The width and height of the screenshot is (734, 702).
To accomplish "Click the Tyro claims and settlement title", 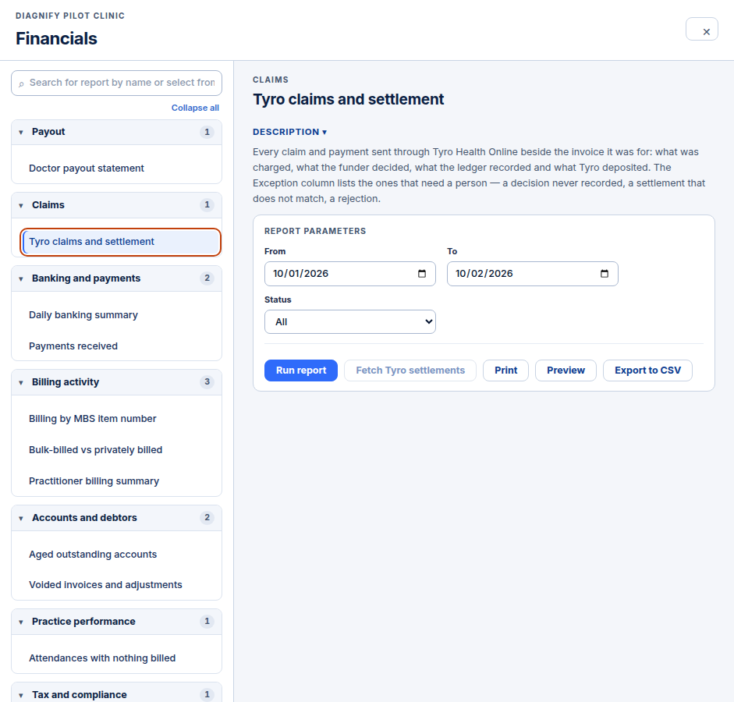I will (x=348, y=99).
